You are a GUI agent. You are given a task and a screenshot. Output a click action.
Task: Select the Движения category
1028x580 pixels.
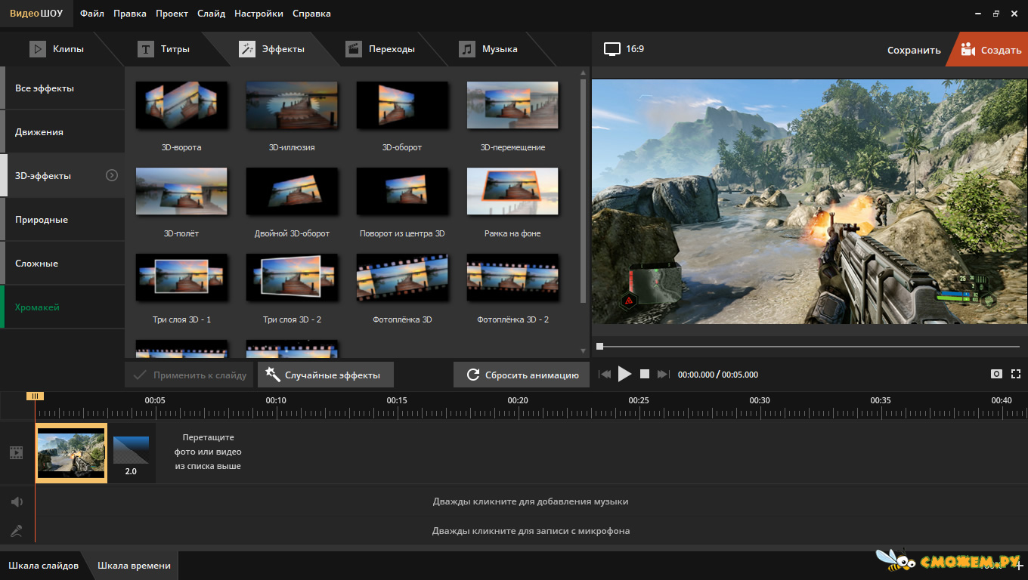(x=62, y=132)
